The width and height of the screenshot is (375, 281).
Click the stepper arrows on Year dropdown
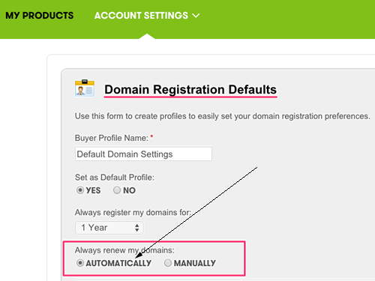click(x=136, y=228)
